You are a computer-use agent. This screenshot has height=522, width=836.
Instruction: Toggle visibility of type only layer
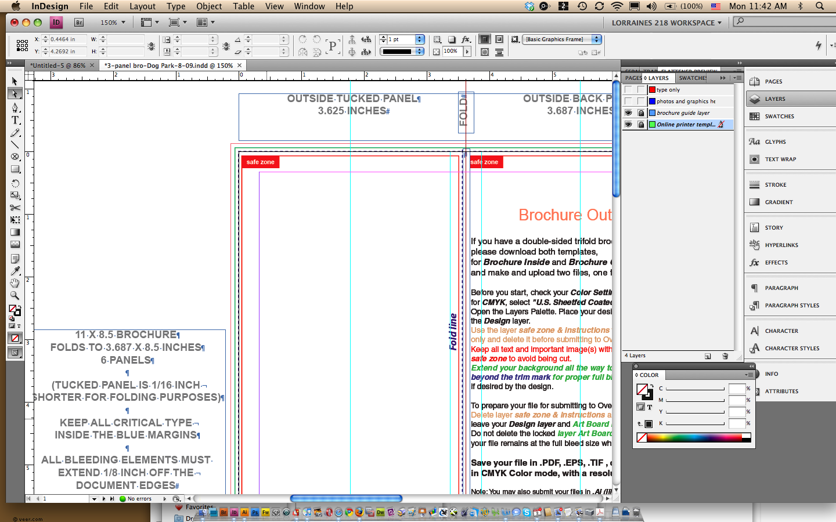(628, 90)
